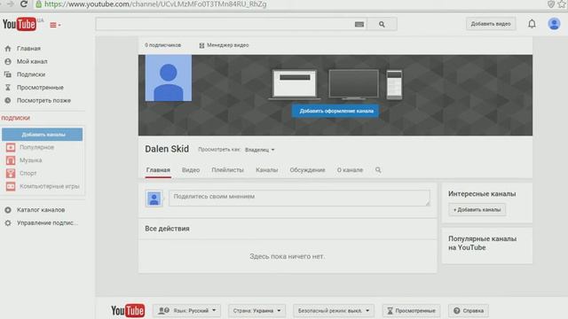Open the account avatar menu
This screenshot has width=568, height=319.
(x=554, y=24)
